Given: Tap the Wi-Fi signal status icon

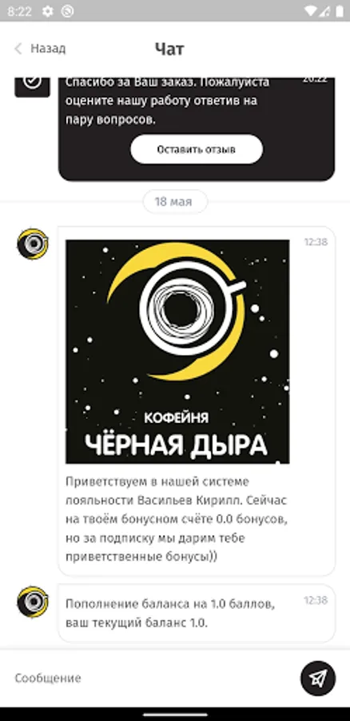Looking at the screenshot, I should click(x=311, y=11).
